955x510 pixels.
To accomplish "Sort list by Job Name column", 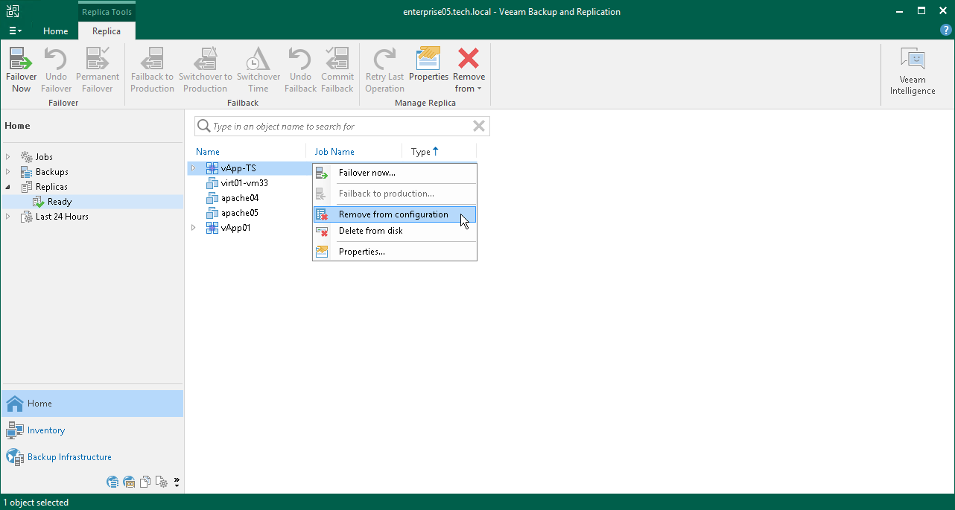I will click(x=334, y=152).
